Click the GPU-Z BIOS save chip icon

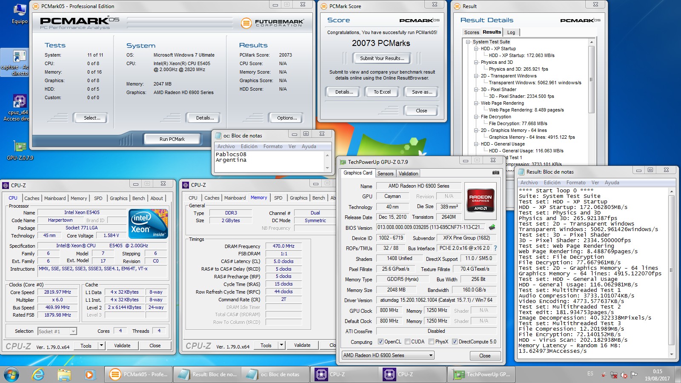492,227
